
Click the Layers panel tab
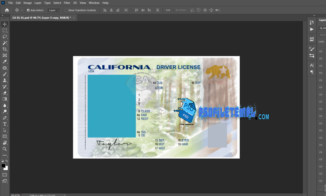pos(322,20)
